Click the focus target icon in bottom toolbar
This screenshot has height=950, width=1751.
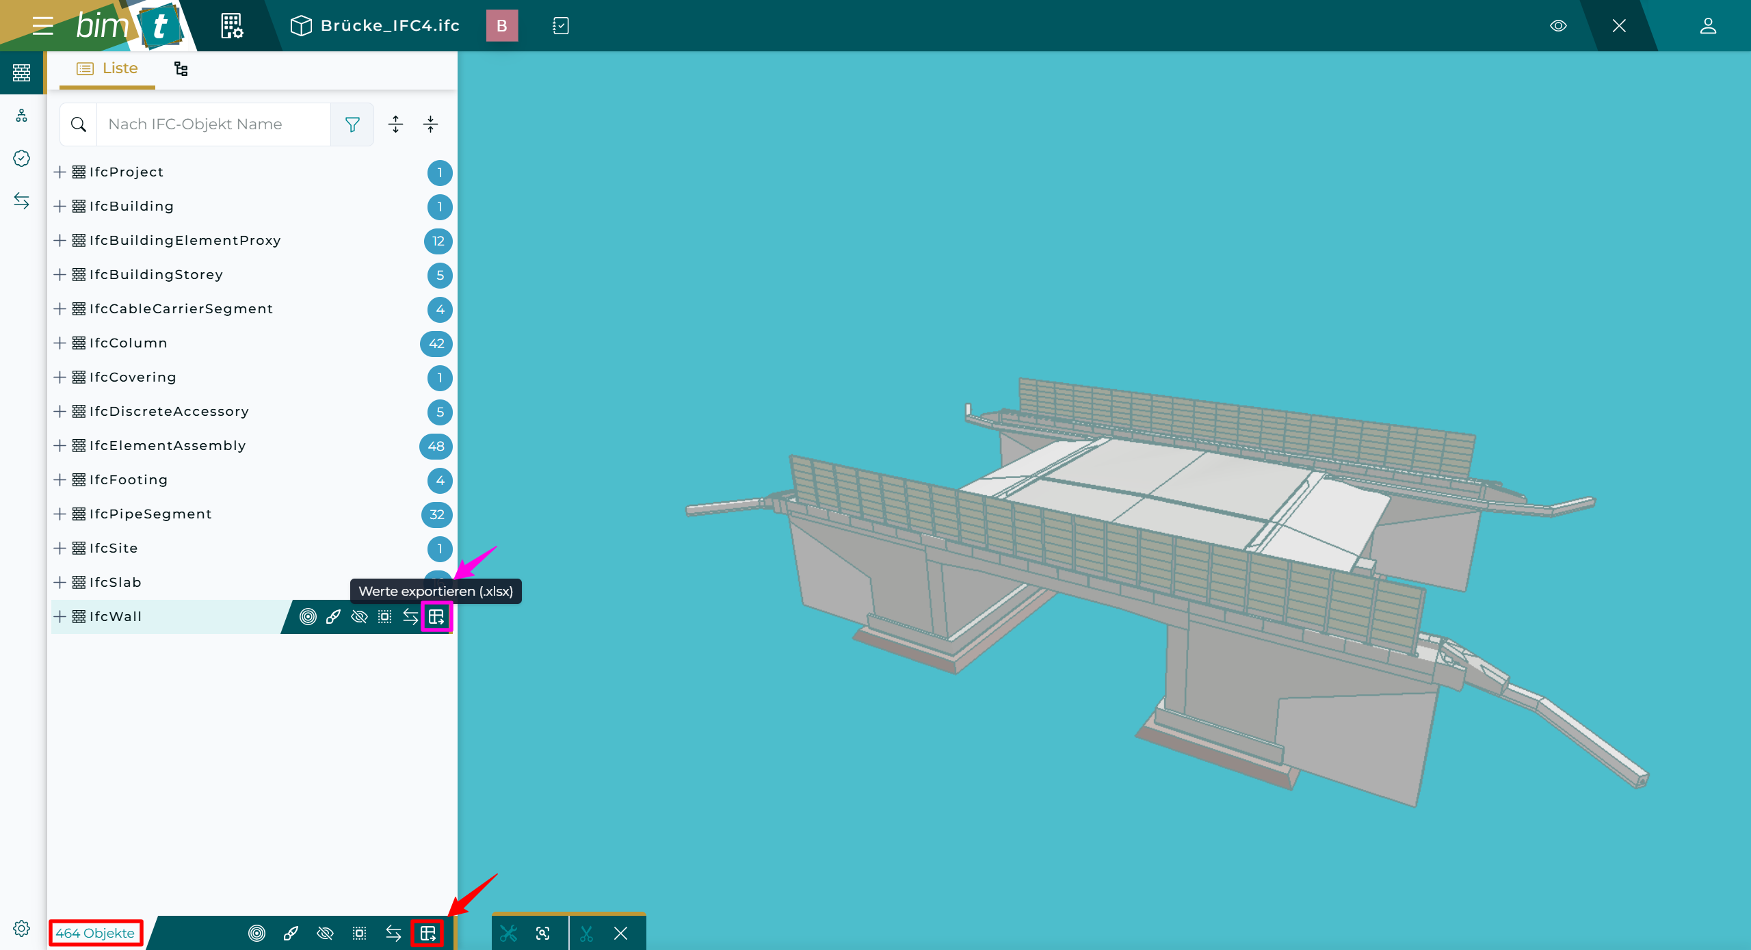[256, 933]
